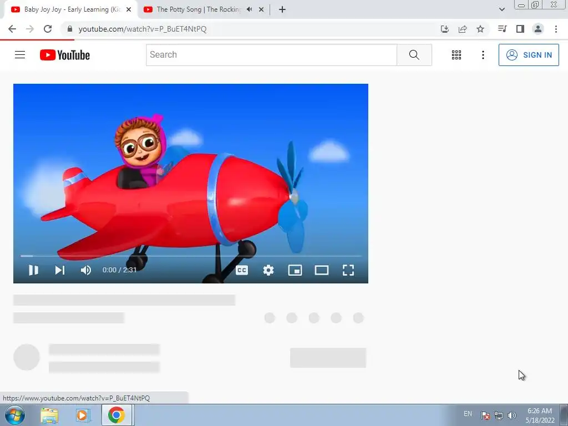Open the YouTube guide hamburger menu

pos(20,55)
